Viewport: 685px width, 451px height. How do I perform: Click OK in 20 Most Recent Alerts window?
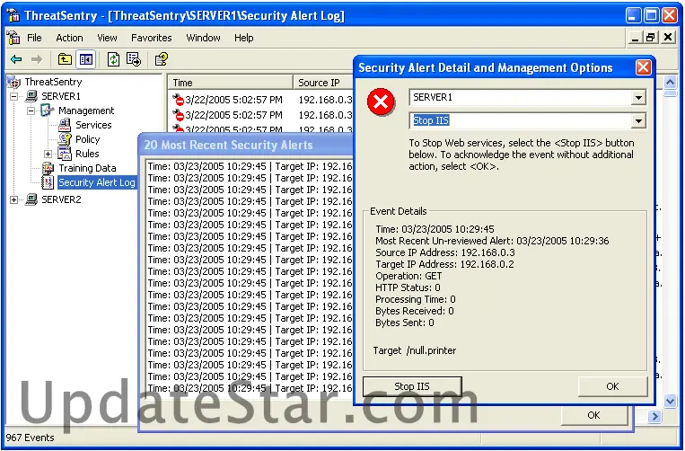click(593, 415)
